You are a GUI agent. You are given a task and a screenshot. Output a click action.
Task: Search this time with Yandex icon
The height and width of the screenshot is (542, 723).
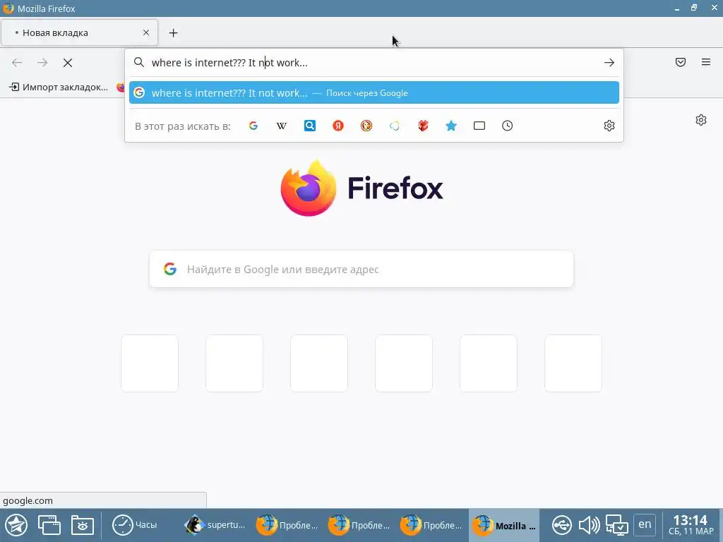[x=338, y=126]
